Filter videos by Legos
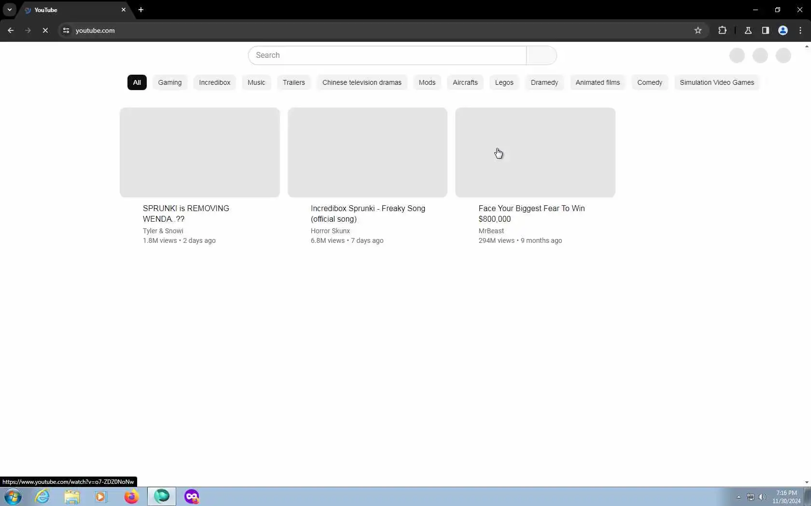The image size is (811, 506). pos(504,82)
